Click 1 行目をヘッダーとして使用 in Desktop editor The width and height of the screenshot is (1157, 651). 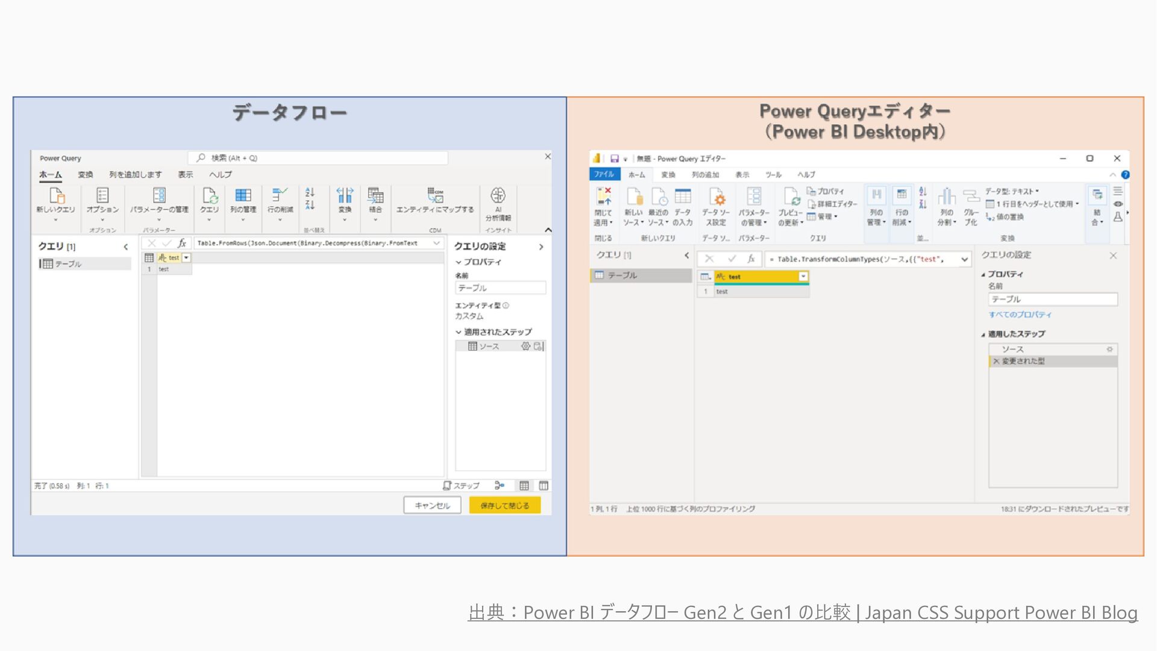(1032, 204)
